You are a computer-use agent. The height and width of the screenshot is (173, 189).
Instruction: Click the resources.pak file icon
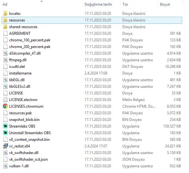click(x=5, y=113)
